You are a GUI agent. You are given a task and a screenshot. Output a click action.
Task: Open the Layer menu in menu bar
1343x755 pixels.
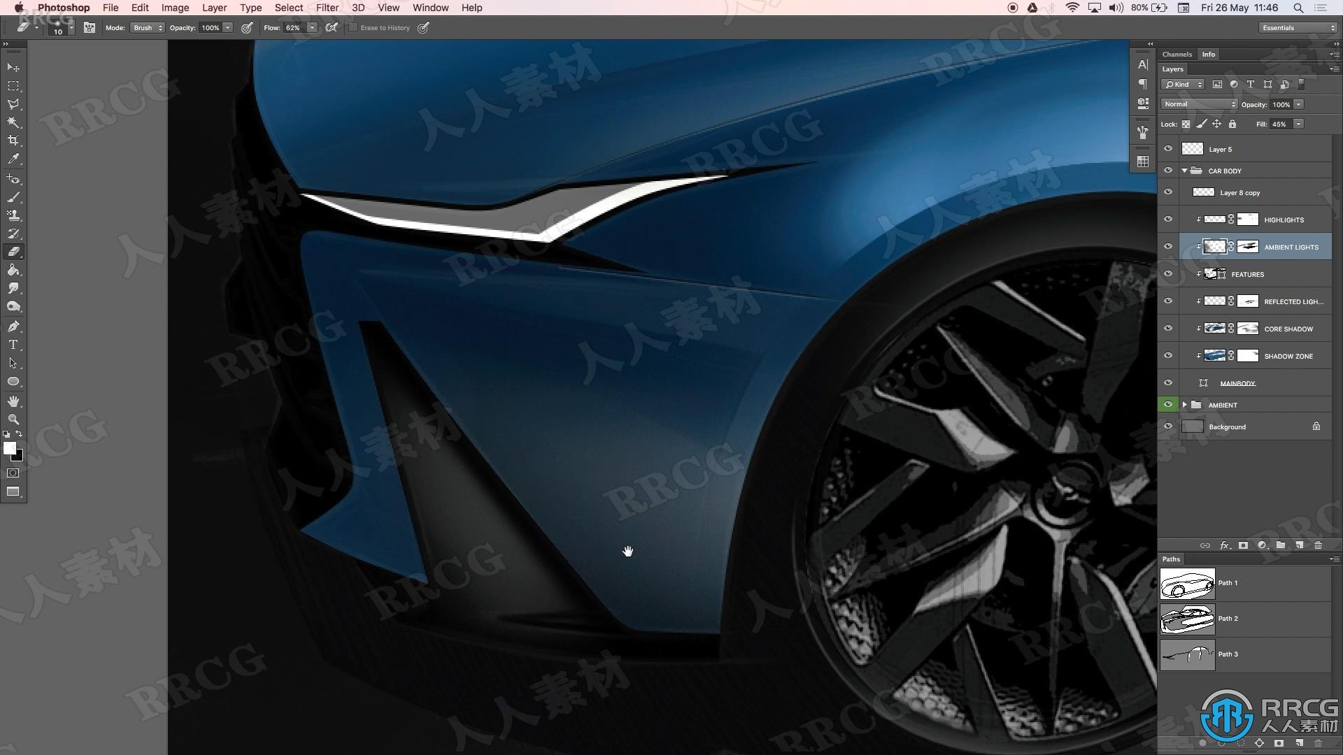tap(213, 8)
